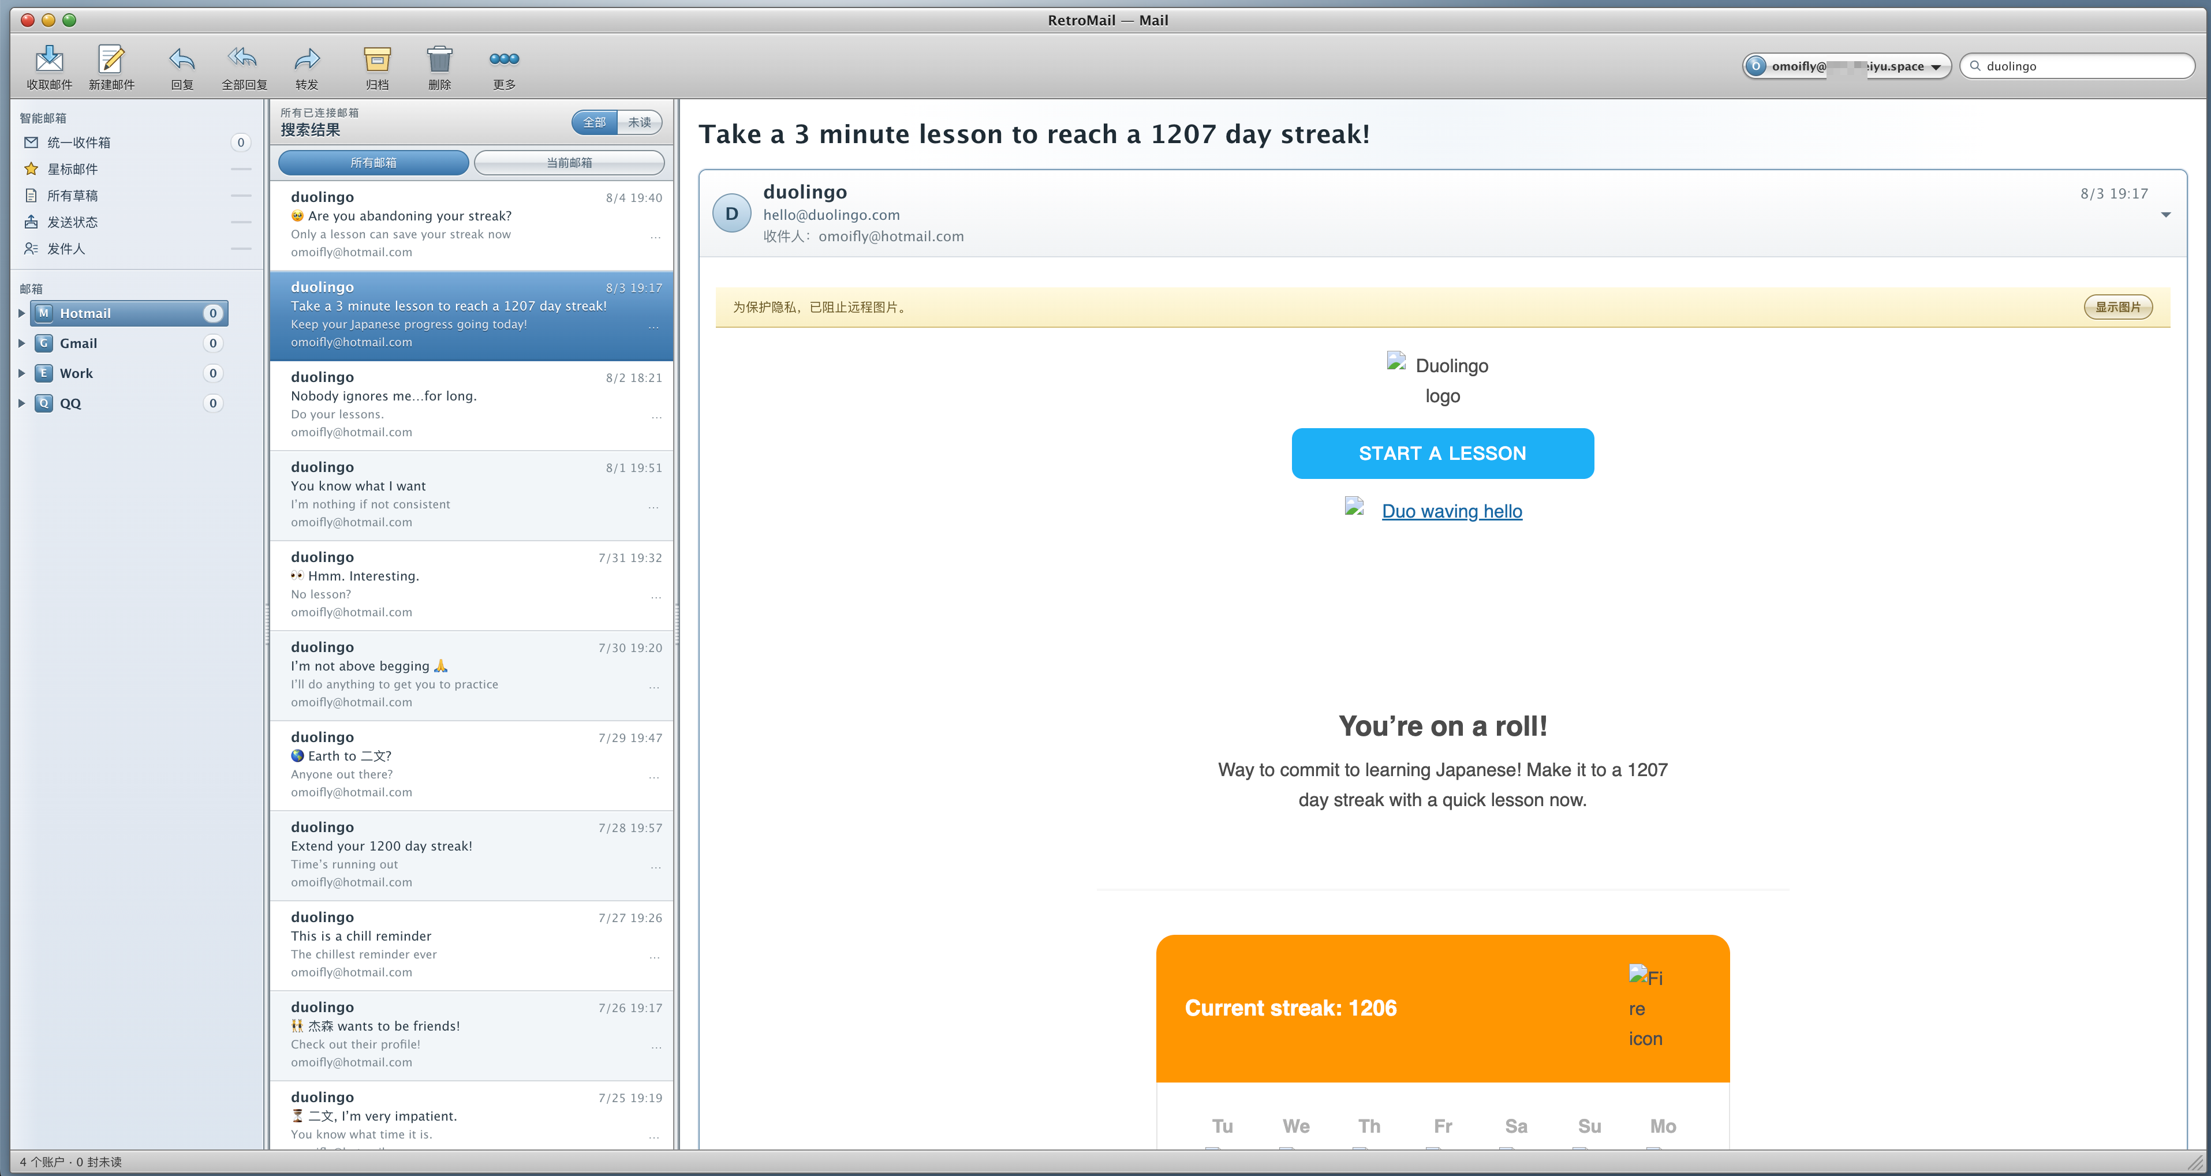
Task: Open email 'This is a chill reminder'
Action: tap(471, 945)
